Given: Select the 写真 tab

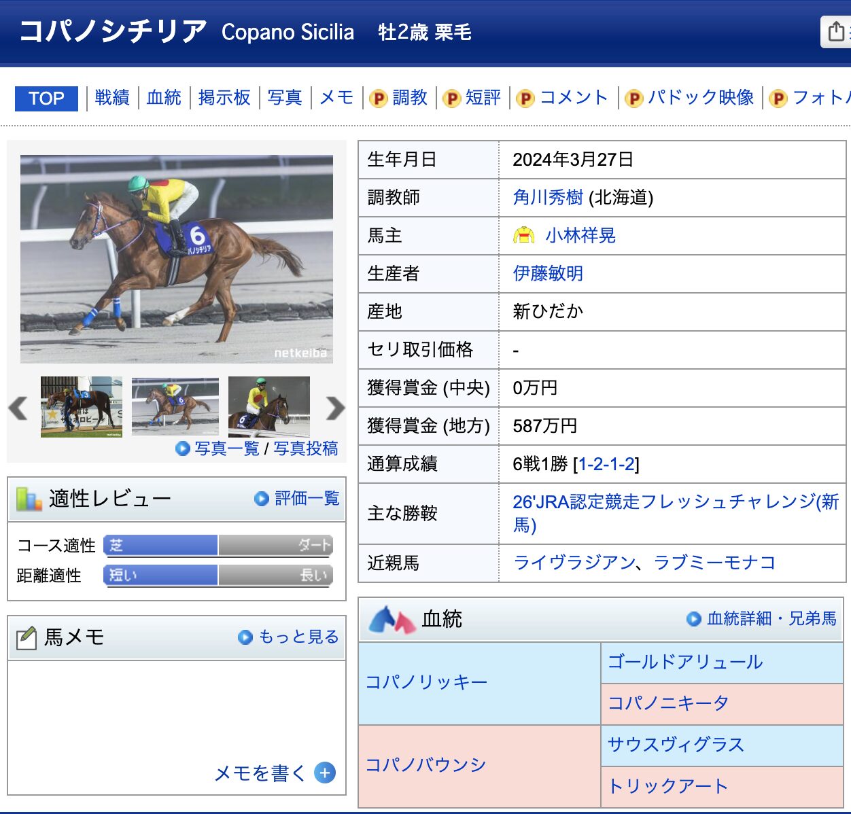Looking at the screenshot, I should [285, 98].
